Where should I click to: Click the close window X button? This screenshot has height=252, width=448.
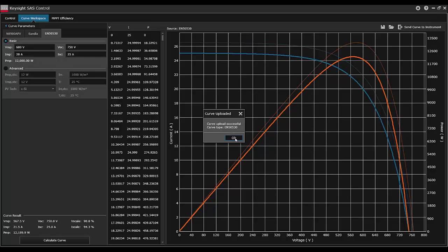[444, 8]
